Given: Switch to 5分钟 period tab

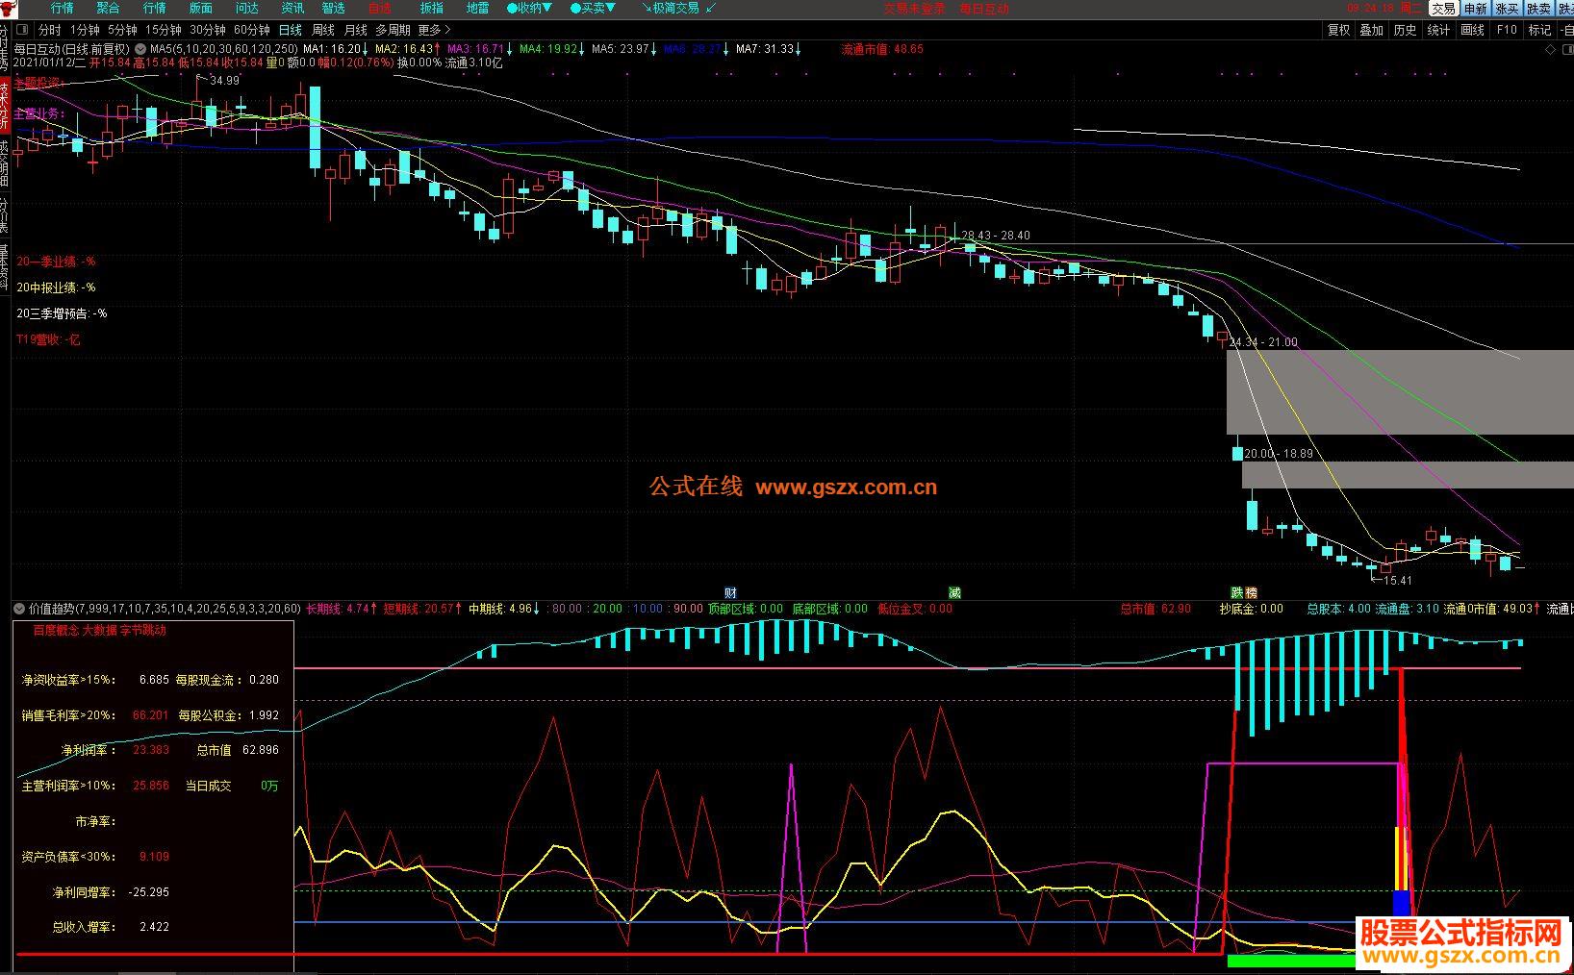Looking at the screenshot, I should click(123, 30).
